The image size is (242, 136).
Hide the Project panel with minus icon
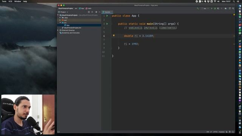click(x=99, y=12)
